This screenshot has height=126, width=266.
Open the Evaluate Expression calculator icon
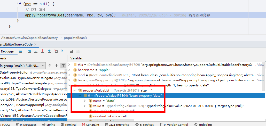coord(72,51)
